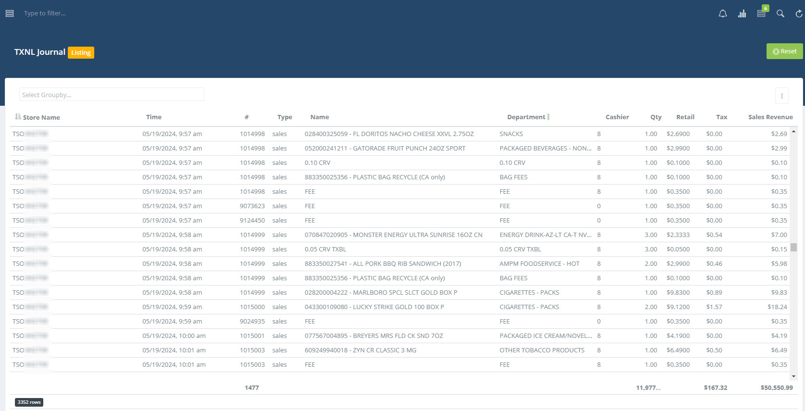Sort by Store Name column header
The width and height of the screenshot is (805, 411).
click(41, 117)
